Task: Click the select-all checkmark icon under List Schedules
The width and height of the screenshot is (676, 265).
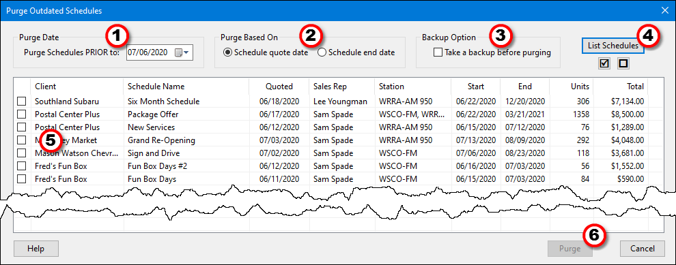Action: point(604,63)
